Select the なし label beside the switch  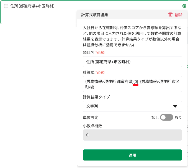(x=155, y=118)
